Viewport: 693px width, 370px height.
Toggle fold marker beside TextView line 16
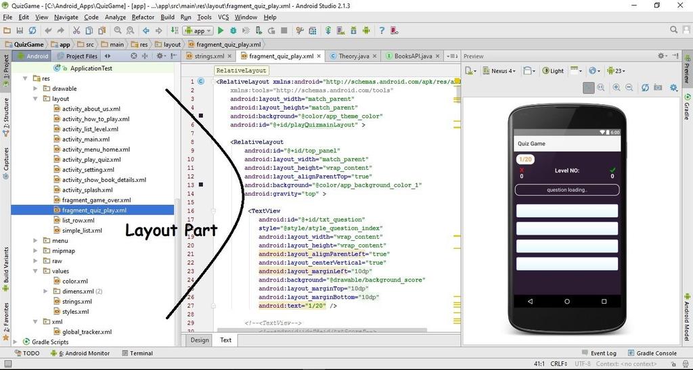pyautogui.click(x=213, y=211)
